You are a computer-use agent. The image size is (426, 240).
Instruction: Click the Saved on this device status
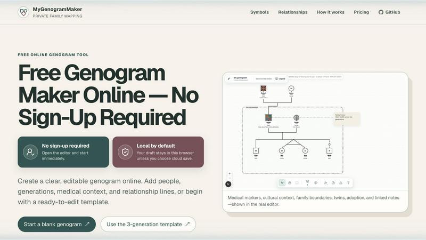(264, 78)
